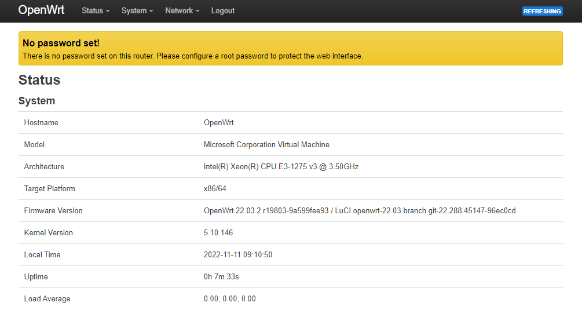Click the Microsoft Corporation Virtual Machine model value
The height and width of the screenshot is (317, 582).
click(x=266, y=145)
